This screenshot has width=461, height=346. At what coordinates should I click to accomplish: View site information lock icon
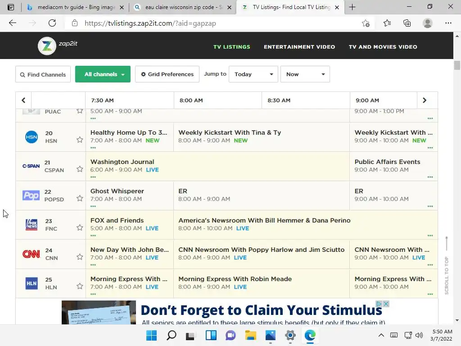click(75, 23)
